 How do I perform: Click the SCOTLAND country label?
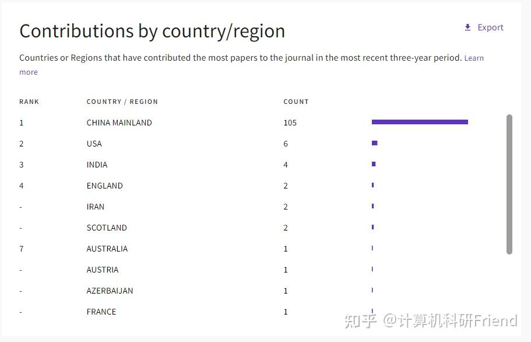107,228
